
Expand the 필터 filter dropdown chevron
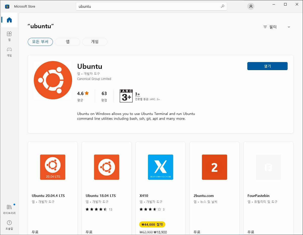289,27
